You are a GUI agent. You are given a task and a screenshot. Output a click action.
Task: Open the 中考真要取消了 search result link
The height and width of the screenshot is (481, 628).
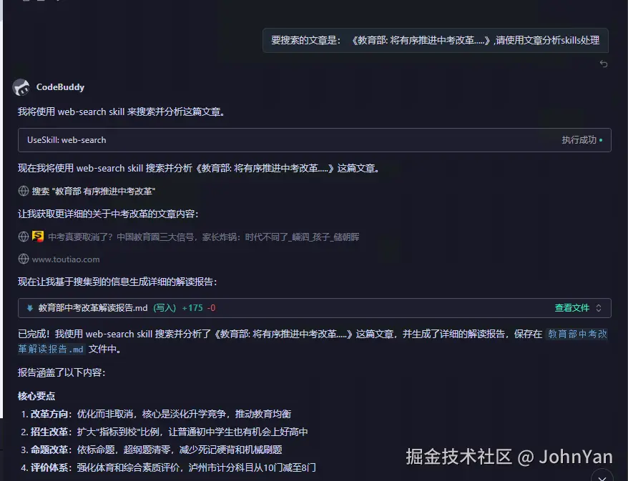203,237
